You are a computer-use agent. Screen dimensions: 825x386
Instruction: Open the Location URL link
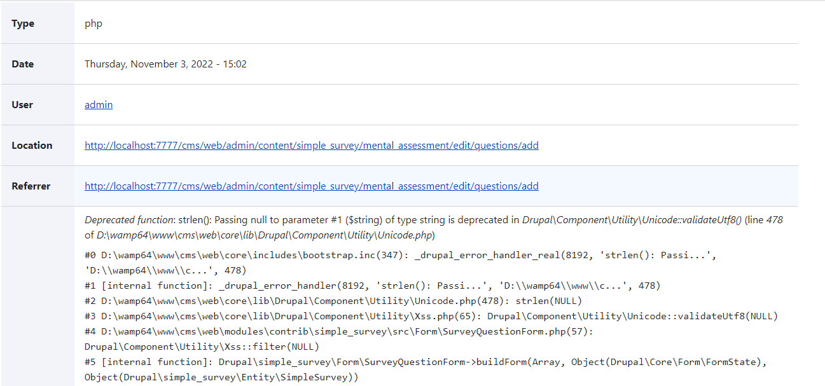312,146
